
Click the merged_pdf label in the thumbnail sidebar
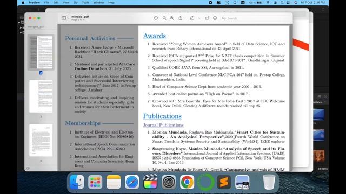[36, 27]
